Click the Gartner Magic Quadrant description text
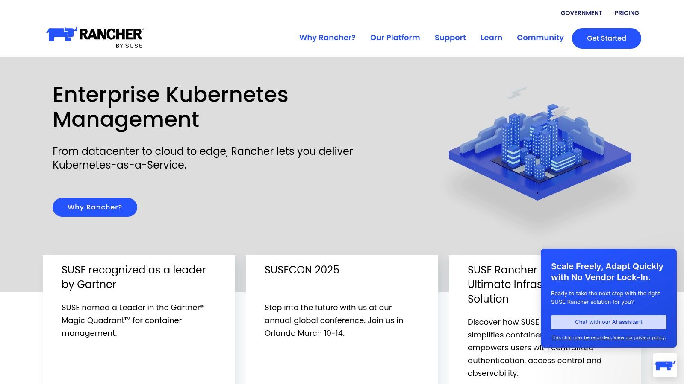Screen dimensions: 684x384 tap(133, 320)
